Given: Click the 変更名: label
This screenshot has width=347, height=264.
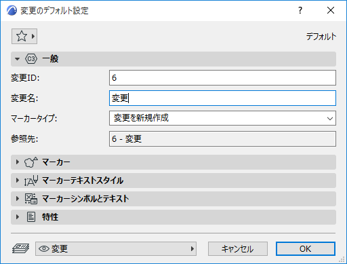Looking at the screenshot, I should click(24, 98).
